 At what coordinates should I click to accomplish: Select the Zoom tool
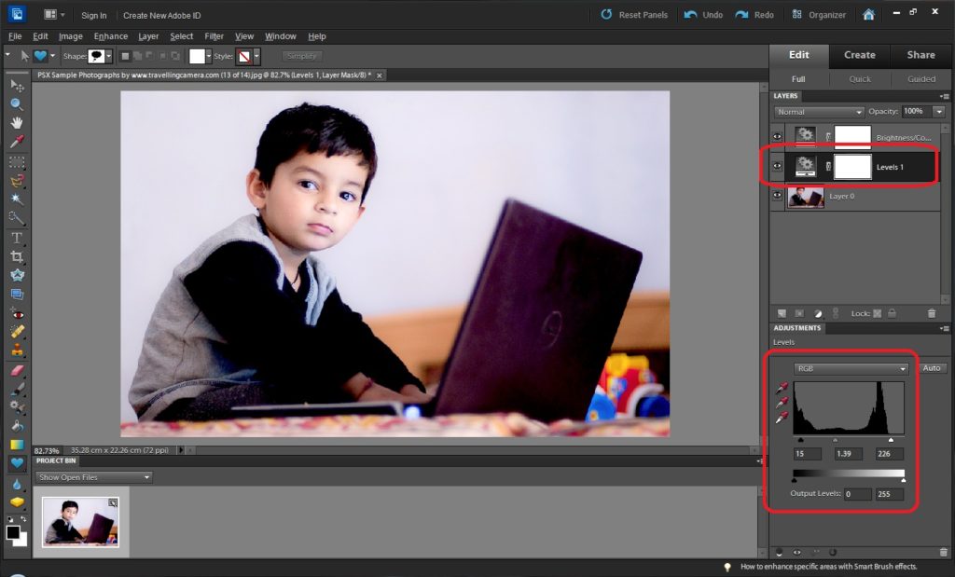pyautogui.click(x=15, y=104)
